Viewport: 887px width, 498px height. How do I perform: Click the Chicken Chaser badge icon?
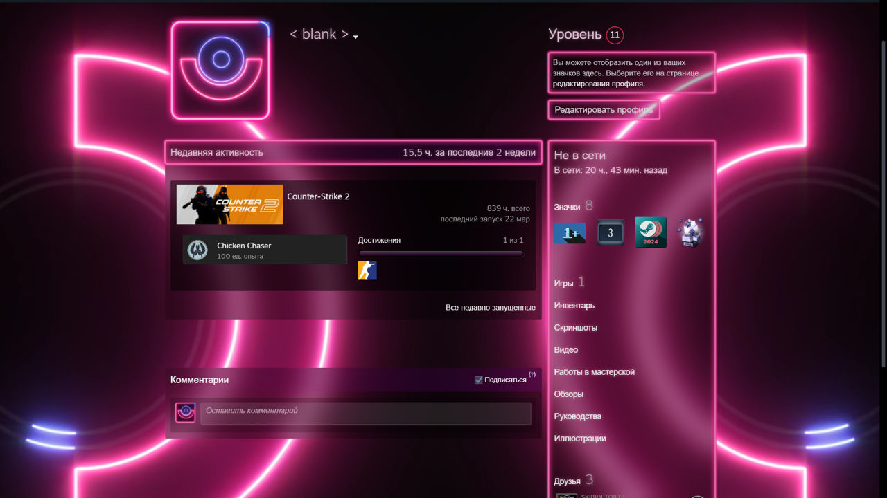point(197,250)
